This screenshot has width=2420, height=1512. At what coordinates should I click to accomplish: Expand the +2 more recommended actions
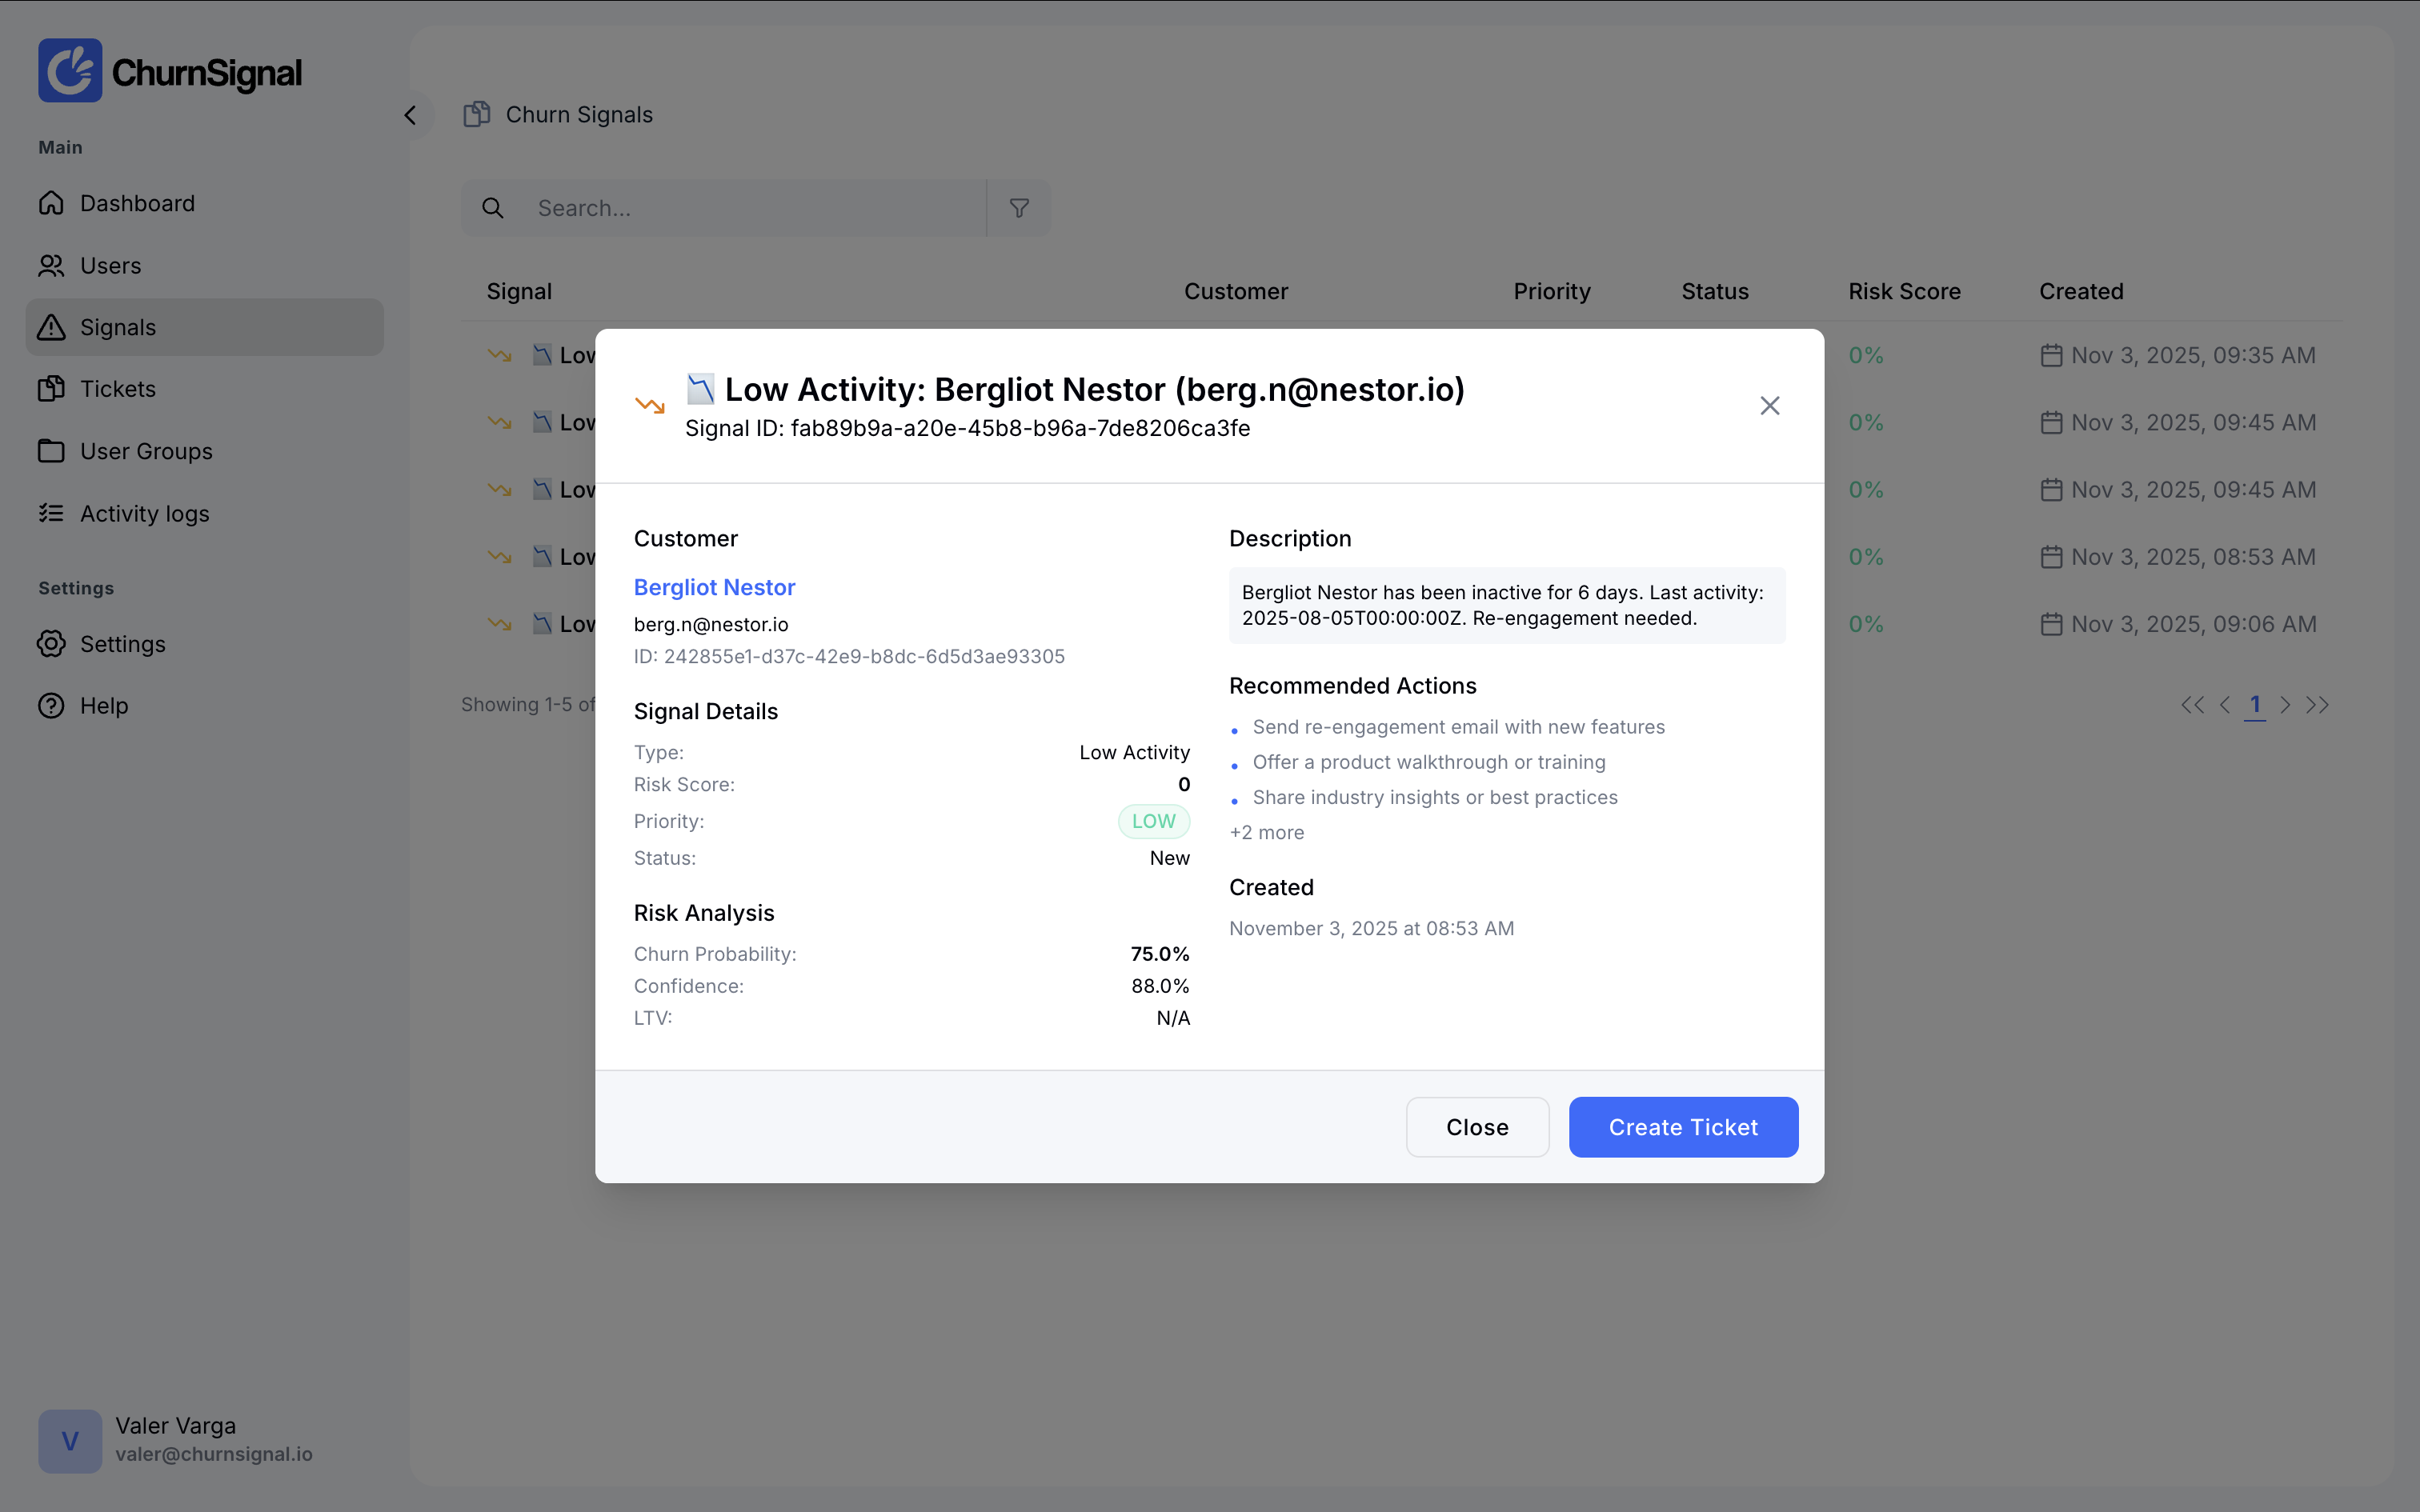pyautogui.click(x=1266, y=832)
